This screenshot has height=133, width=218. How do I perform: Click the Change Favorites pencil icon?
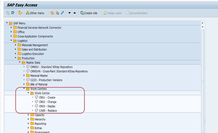click(x=62, y=13)
